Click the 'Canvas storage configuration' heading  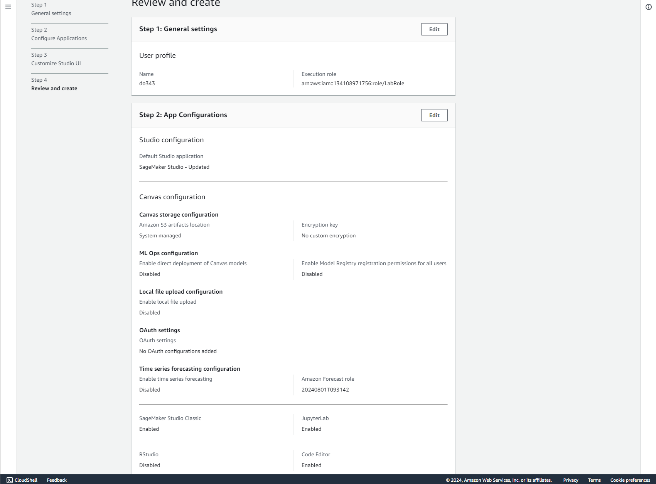[x=179, y=215]
